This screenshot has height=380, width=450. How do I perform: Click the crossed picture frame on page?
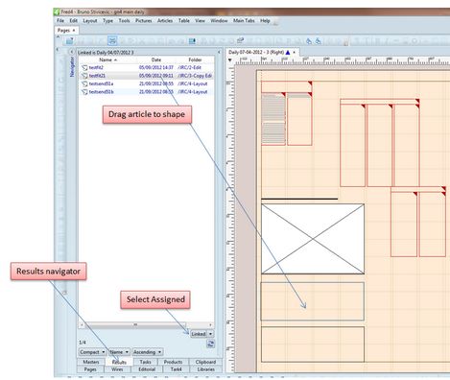coord(313,239)
